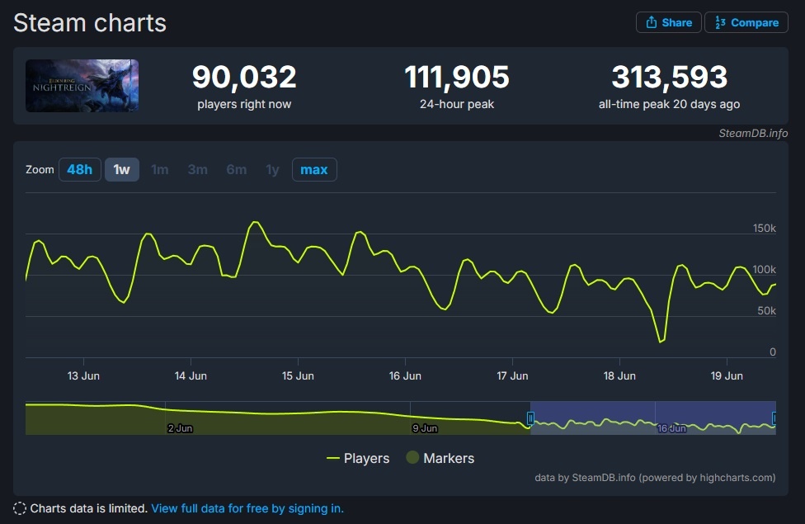Click the 'Charts data is limited.' notice
Viewport: 805px width, 524px height.
tap(89, 508)
